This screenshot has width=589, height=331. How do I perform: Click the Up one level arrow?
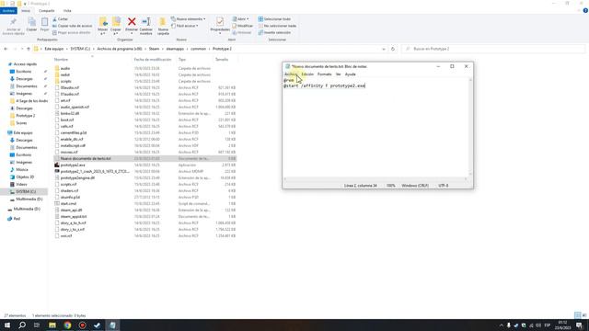click(29, 49)
